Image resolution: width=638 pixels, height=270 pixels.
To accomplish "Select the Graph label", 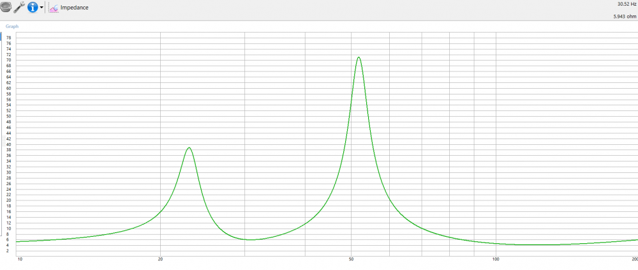I will [x=11, y=26].
